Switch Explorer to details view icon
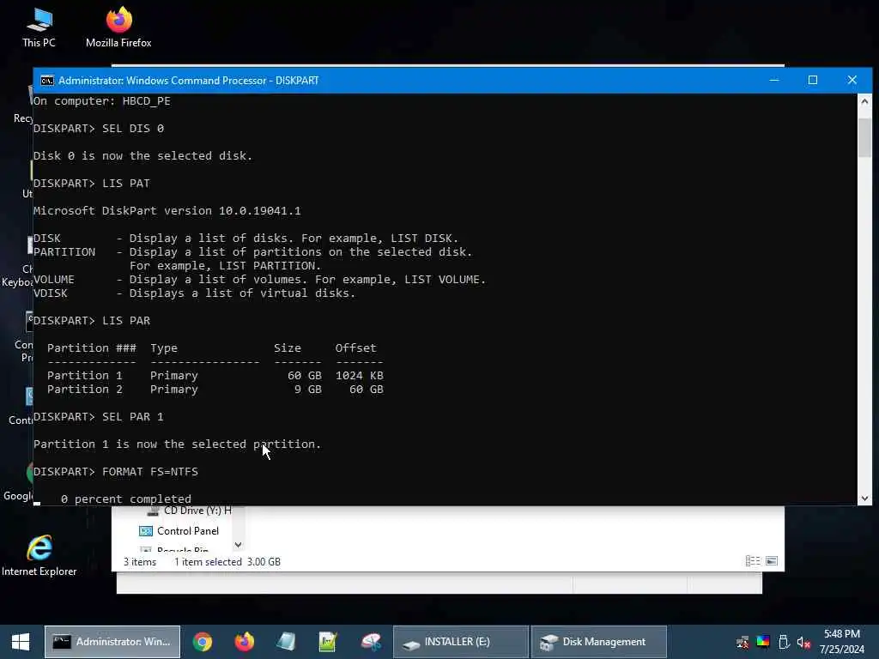879x659 pixels. [x=753, y=561]
